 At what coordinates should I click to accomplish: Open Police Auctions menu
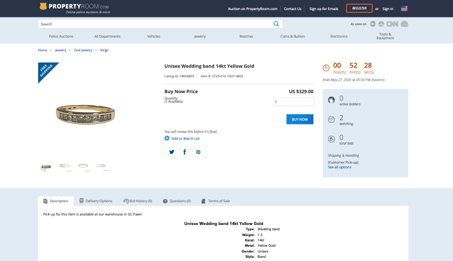61,36
